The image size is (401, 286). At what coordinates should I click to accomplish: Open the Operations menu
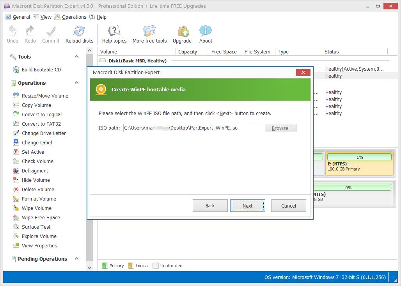(74, 17)
